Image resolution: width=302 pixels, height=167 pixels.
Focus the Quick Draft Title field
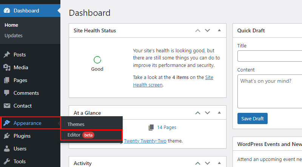tap(270, 56)
